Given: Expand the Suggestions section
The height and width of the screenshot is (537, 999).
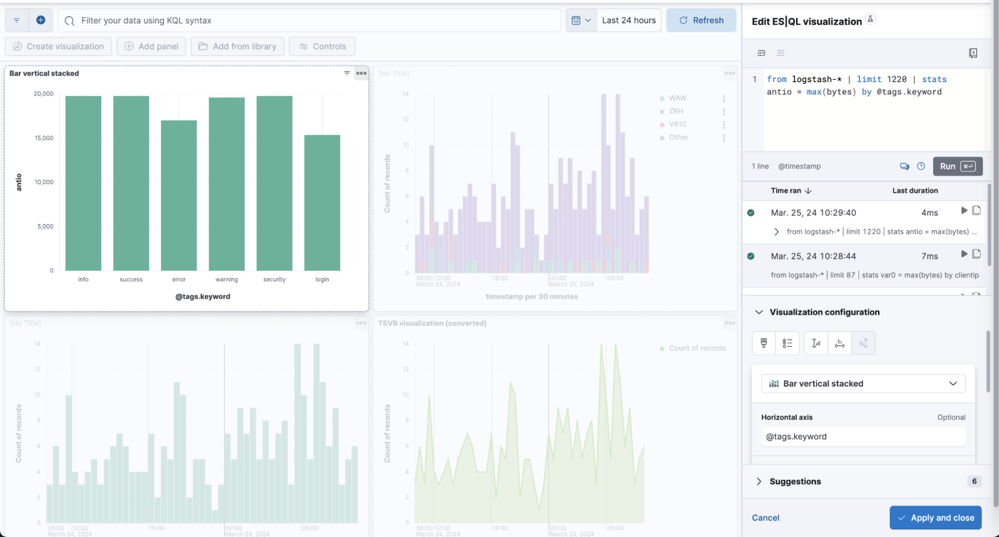Looking at the screenshot, I should click(759, 482).
